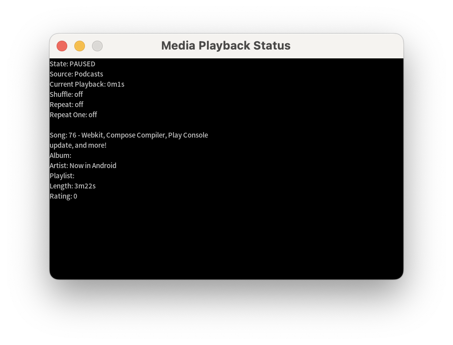
Task: Click the Rating: 0 value
Action: pyautogui.click(x=63, y=196)
